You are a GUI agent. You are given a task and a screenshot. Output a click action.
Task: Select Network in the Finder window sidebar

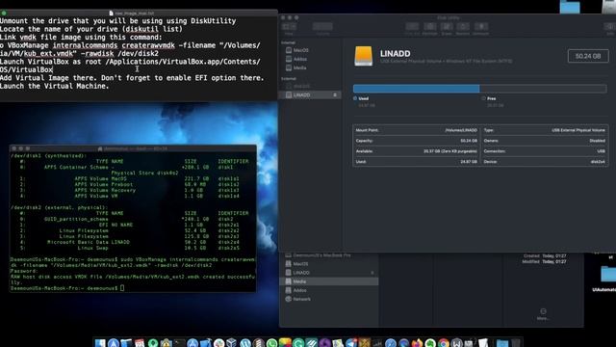pyautogui.click(x=328, y=299)
